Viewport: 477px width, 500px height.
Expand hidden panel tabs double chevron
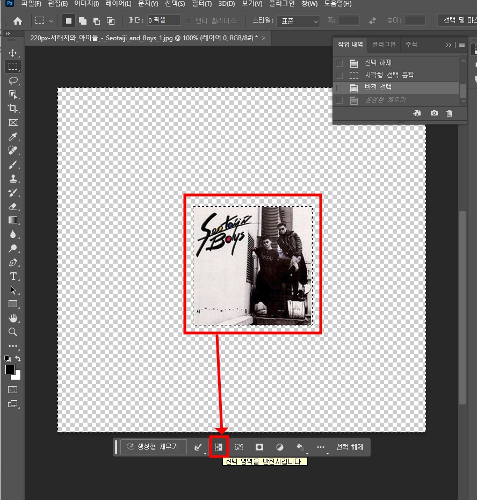(449, 45)
